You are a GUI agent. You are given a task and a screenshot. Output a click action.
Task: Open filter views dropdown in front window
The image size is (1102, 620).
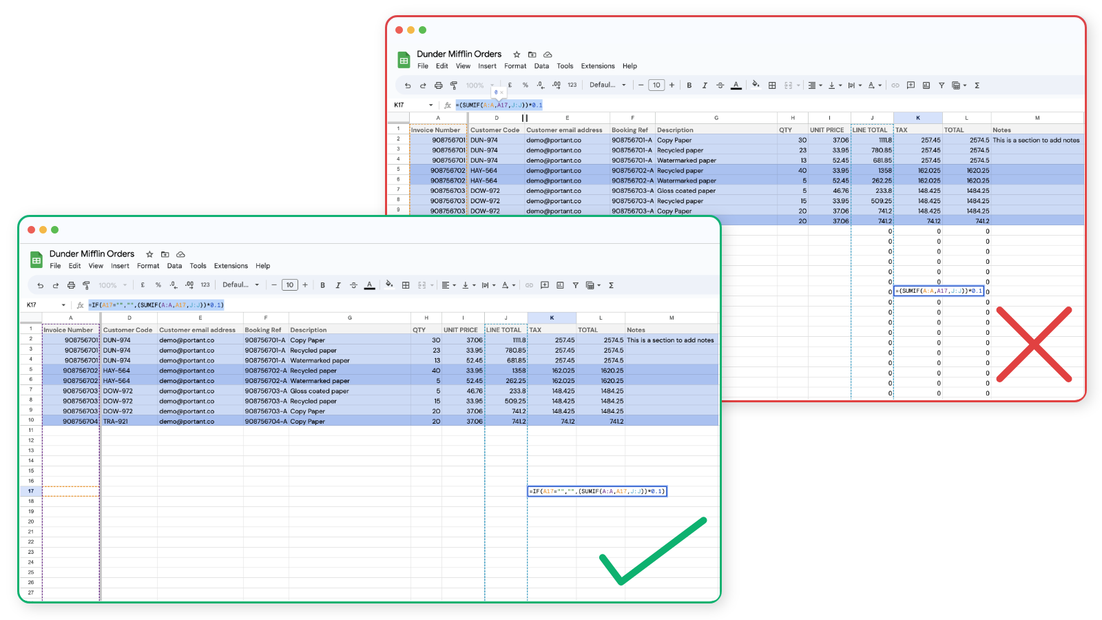[592, 285]
